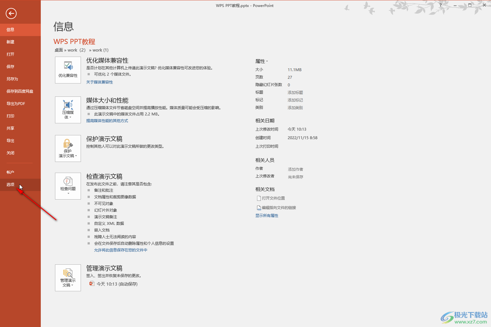This screenshot has height=327, width=491.
Task: Click the 不可见对象 list item
Action: coord(104,204)
